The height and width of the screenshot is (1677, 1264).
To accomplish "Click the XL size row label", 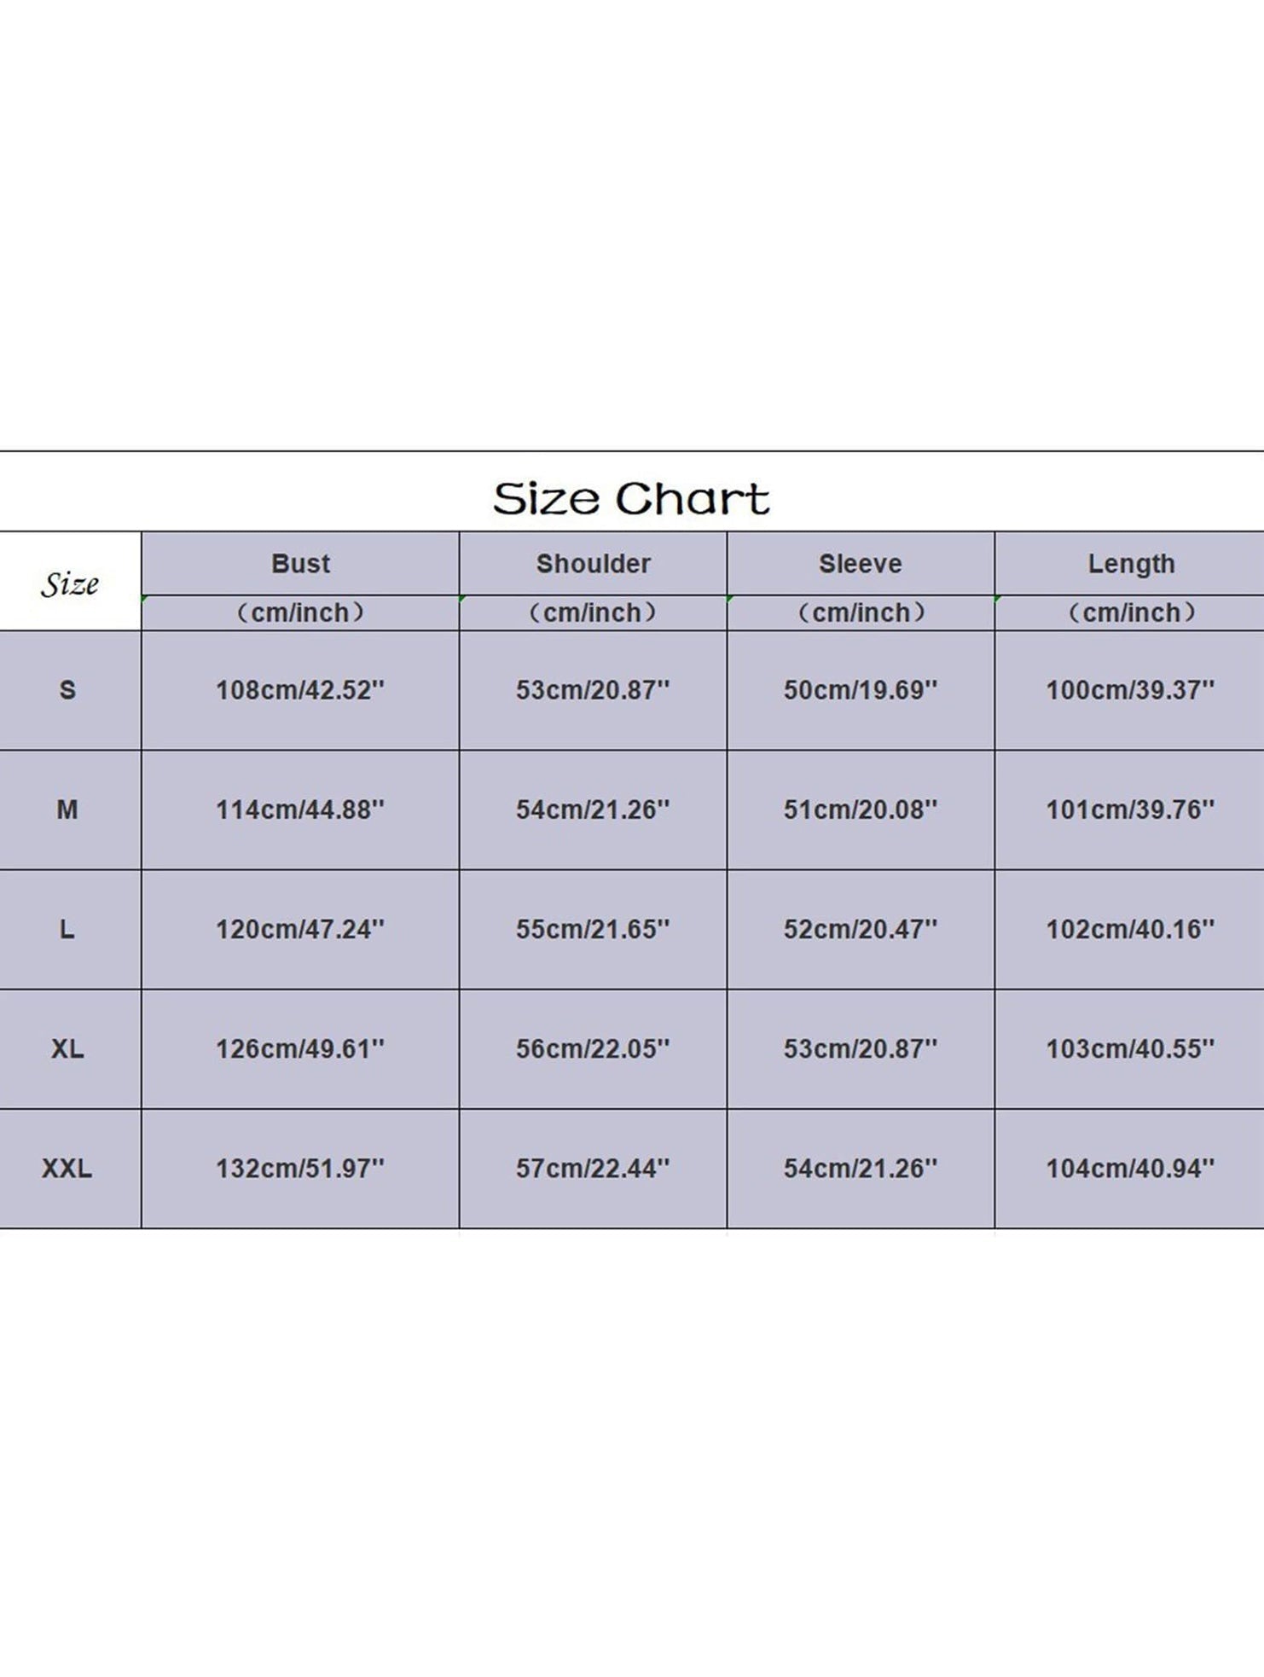I will (67, 1048).
